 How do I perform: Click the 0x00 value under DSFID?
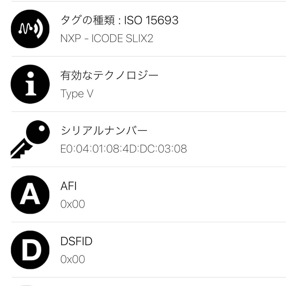pos(73,259)
